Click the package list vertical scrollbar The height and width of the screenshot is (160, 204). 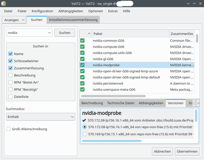coord(197,38)
